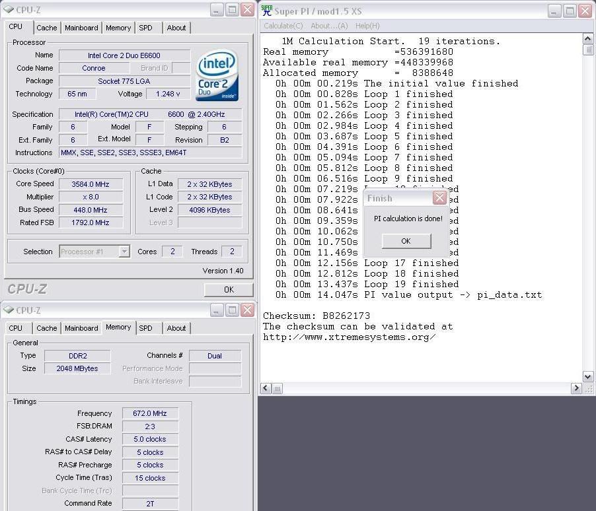
Task: Click the Bus Speed value 448.0 MHz
Action: (91, 210)
